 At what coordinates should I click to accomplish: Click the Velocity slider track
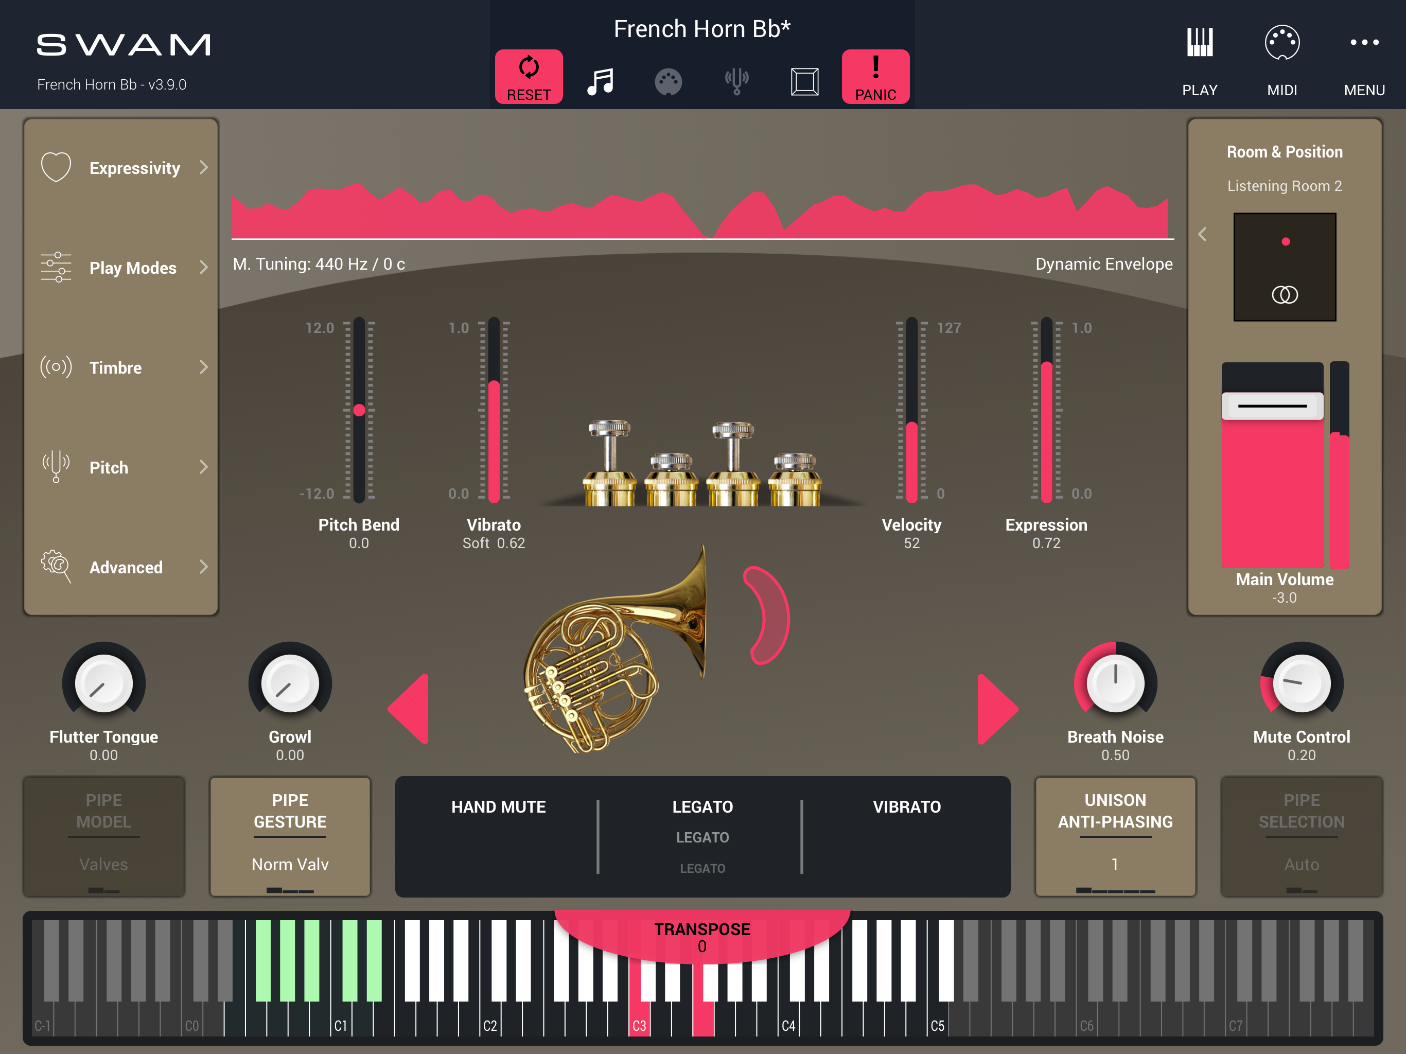[911, 410]
